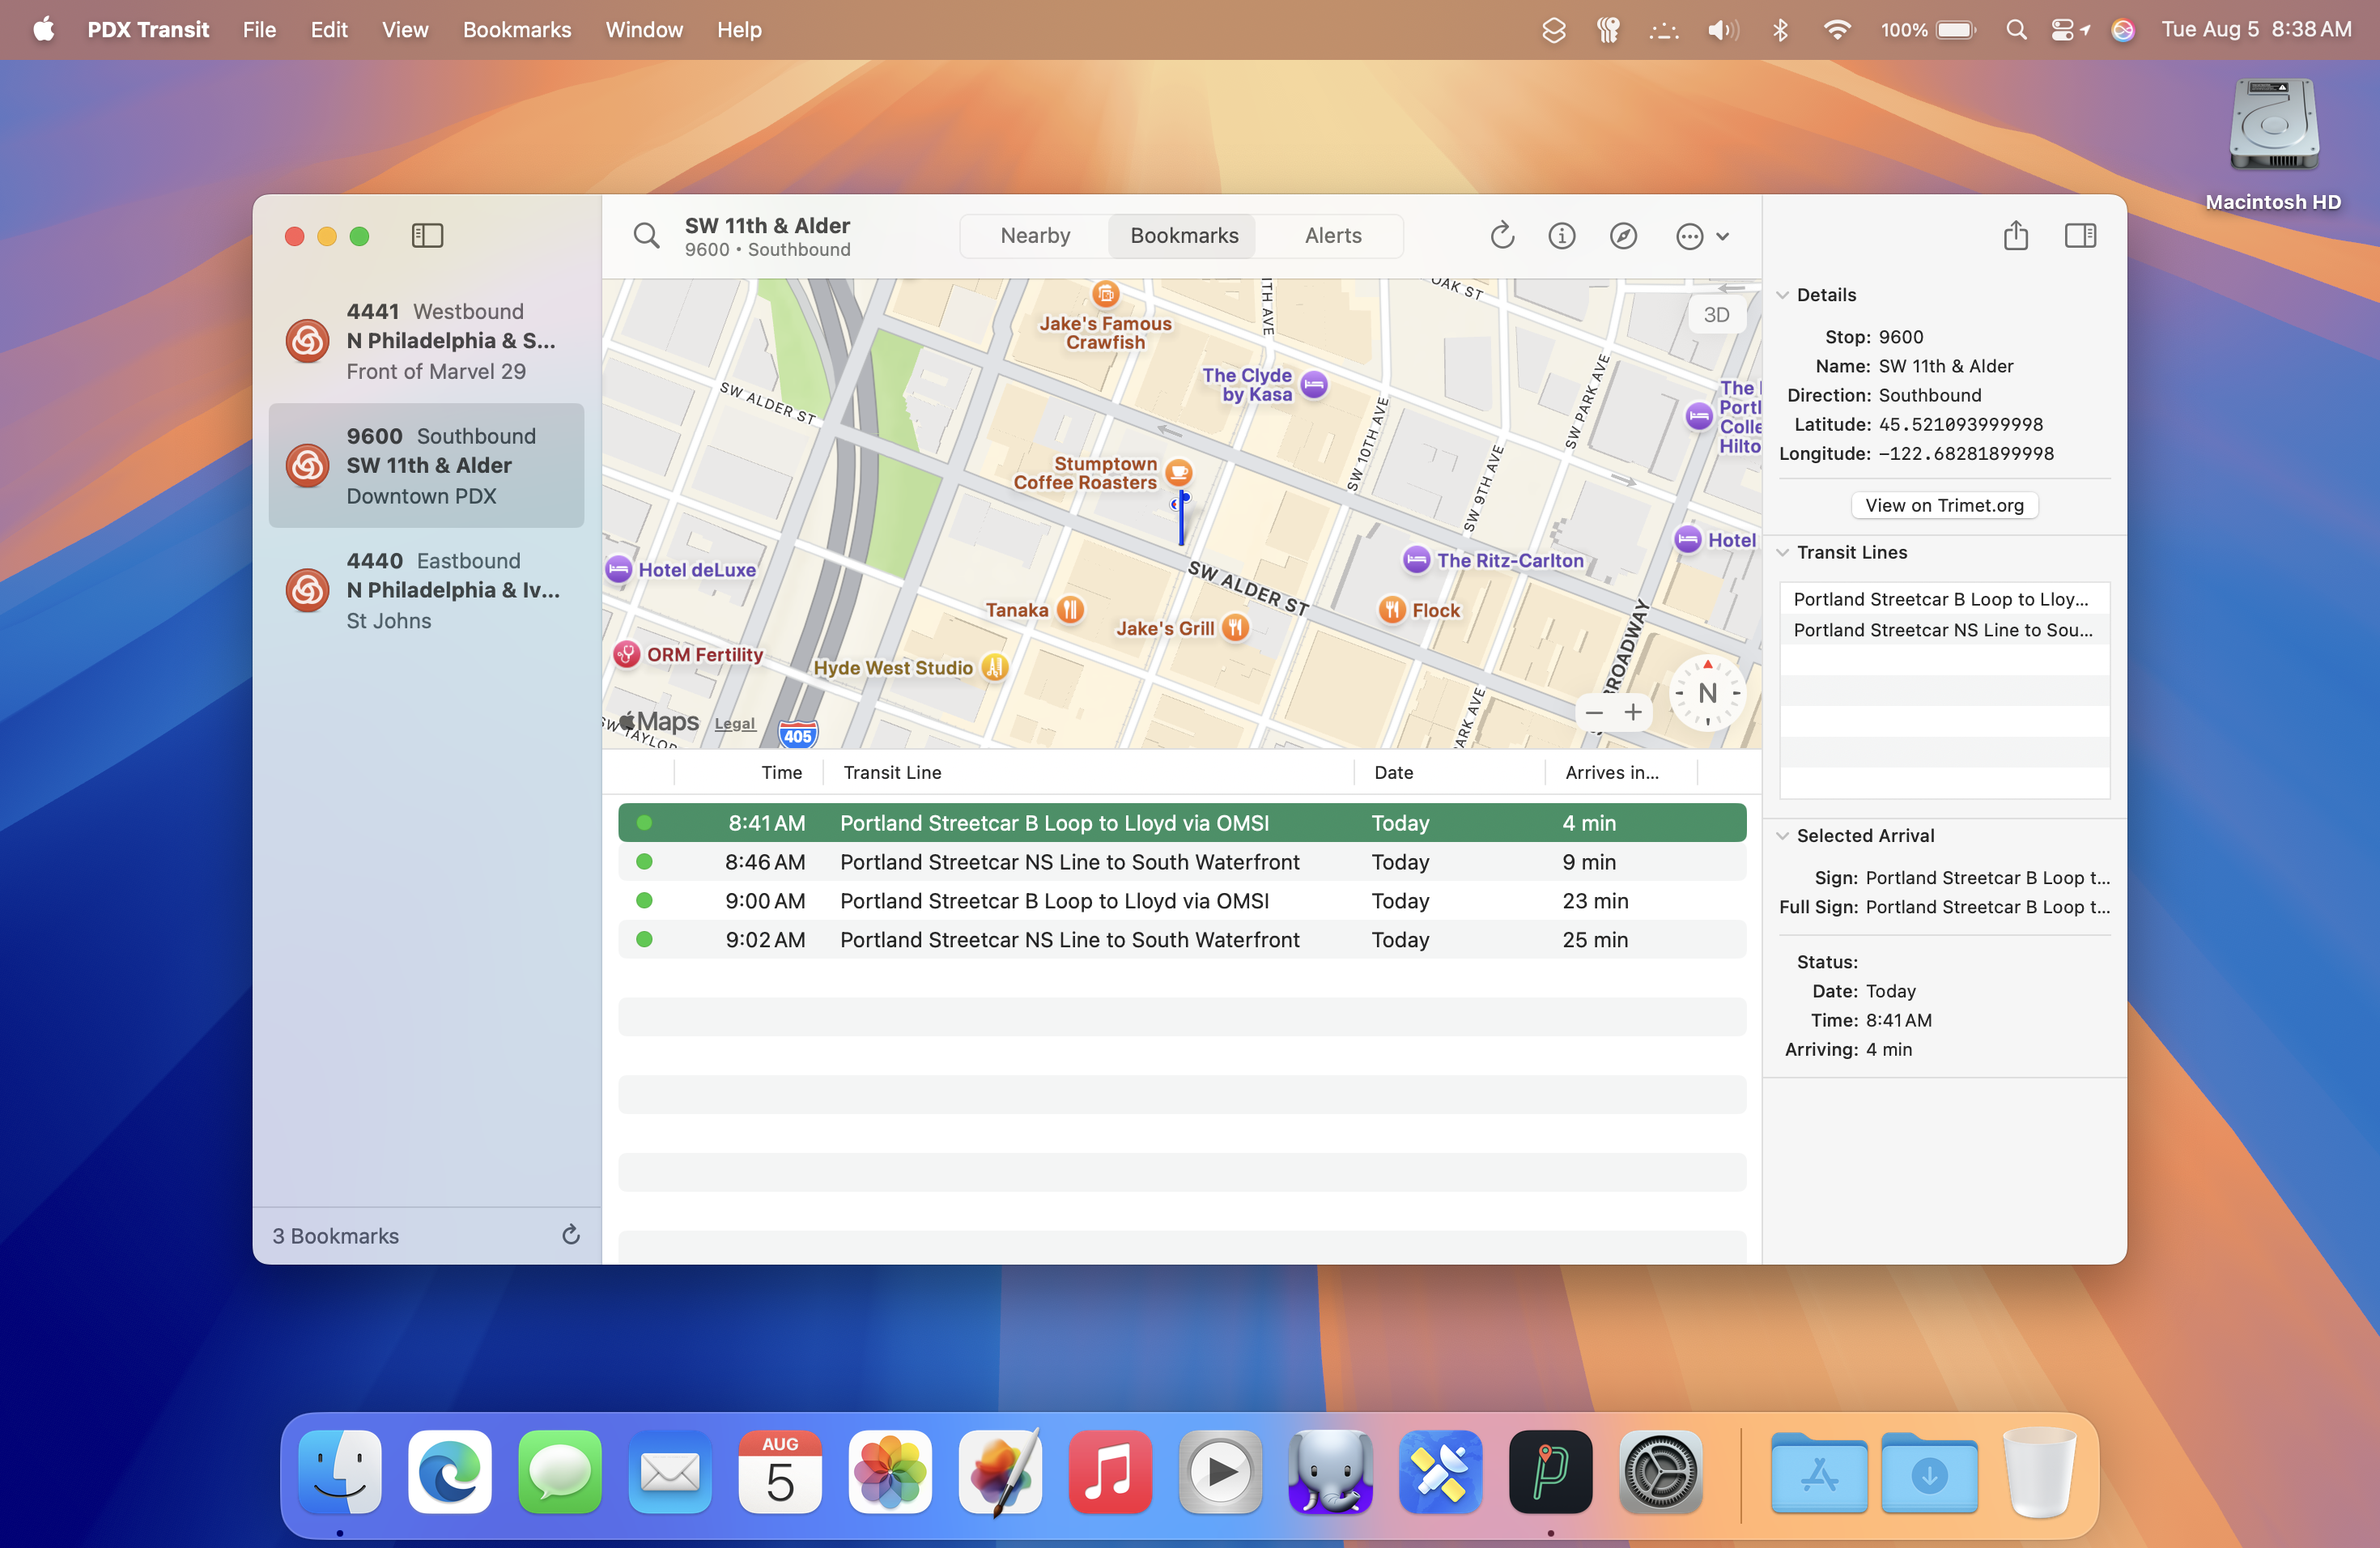2380x1548 pixels.
Task: Refresh bookmarks list at sidebar bottom
Action: coord(571,1235)
